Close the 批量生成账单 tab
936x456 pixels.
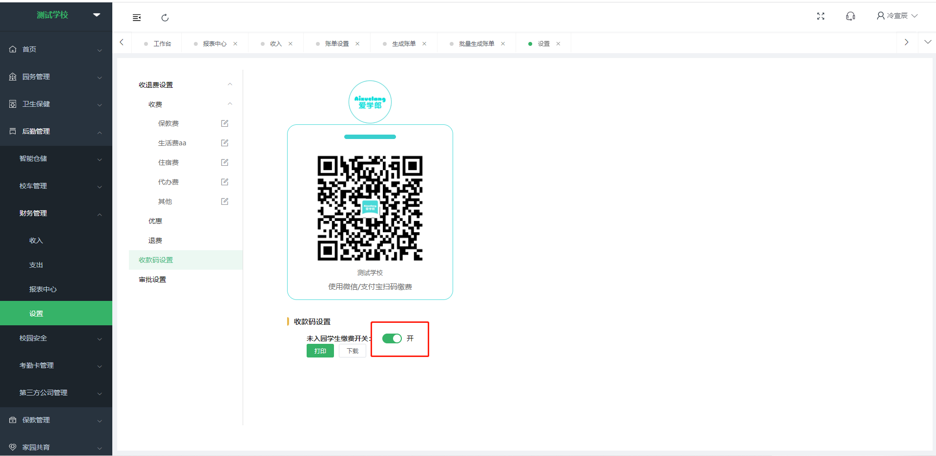pyautogui.click(x=503, y=44)
